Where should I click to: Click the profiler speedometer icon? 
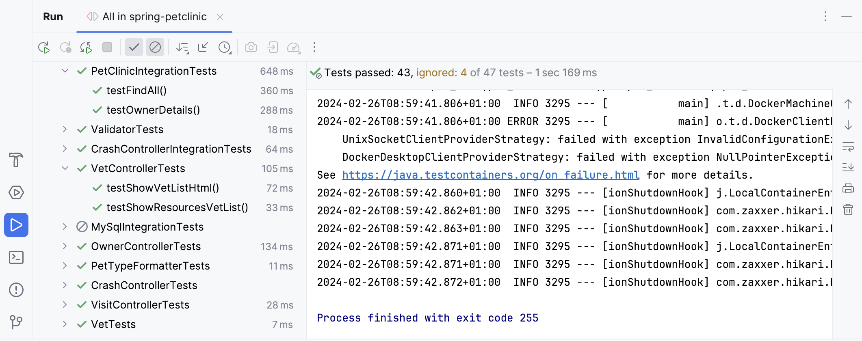tap(294, 47)
